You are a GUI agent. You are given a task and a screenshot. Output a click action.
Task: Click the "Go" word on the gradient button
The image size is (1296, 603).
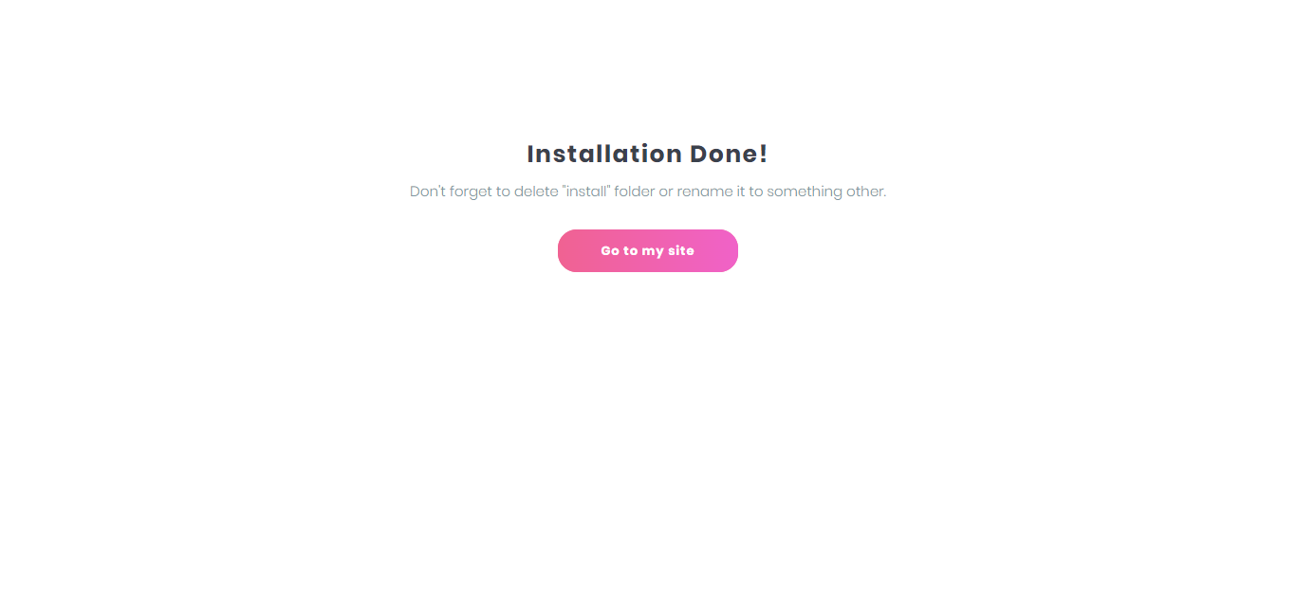point(610,250)
